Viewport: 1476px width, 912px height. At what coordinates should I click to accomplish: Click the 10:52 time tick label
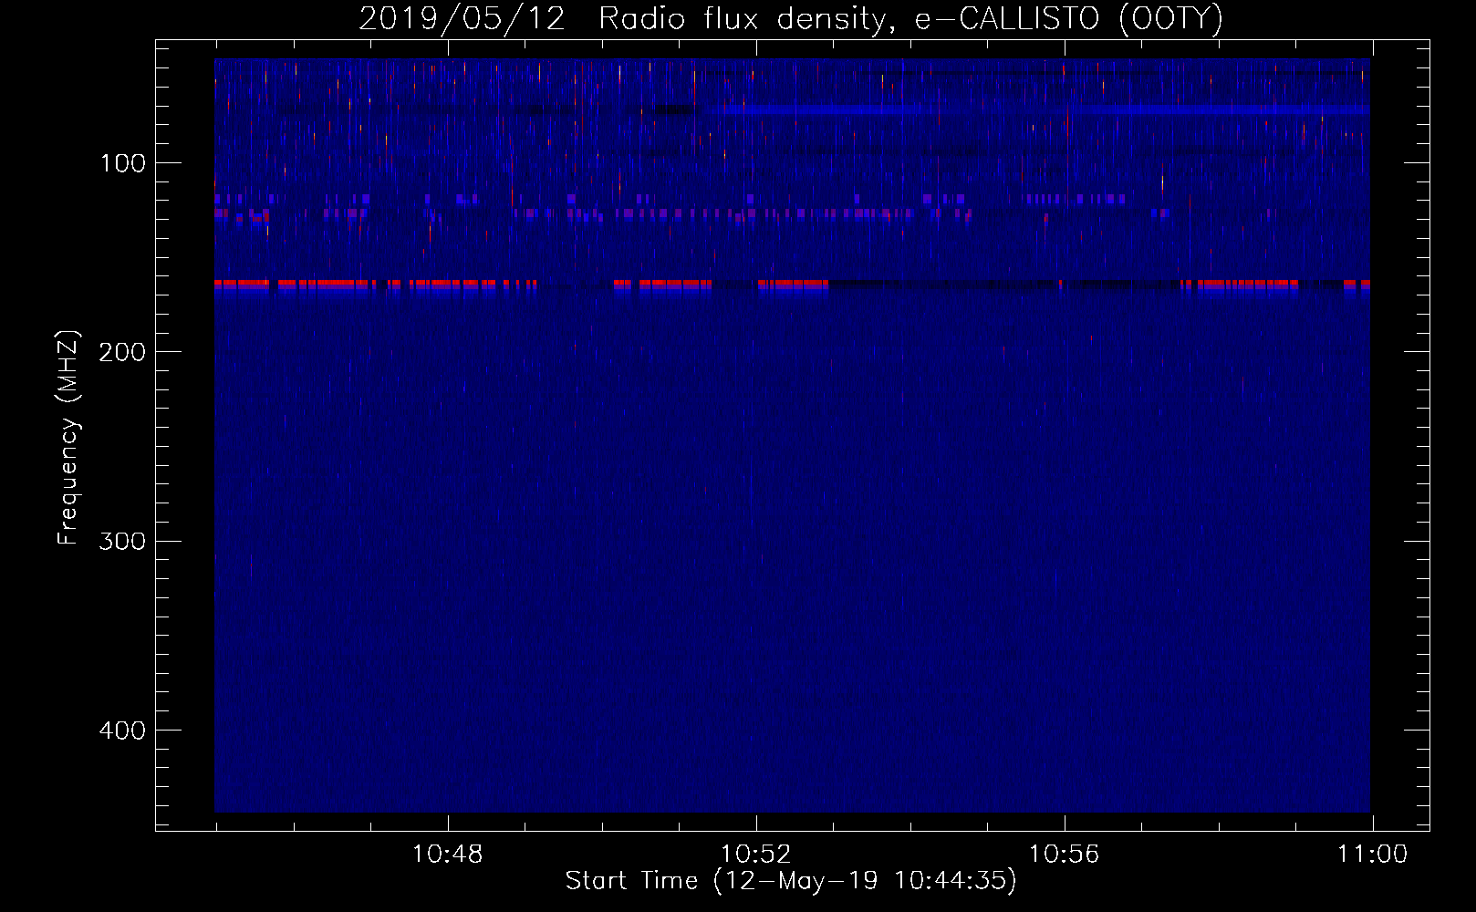click(x=755, y=855)
